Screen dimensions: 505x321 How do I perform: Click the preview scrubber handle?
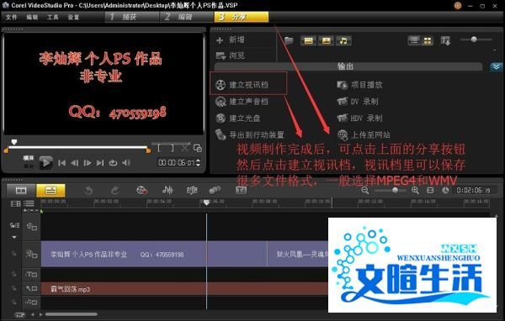click(x=13, y=142)
